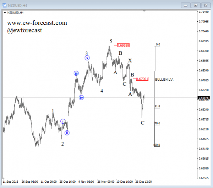Click the 0.62565 price axis value

[x=204, y=178]
